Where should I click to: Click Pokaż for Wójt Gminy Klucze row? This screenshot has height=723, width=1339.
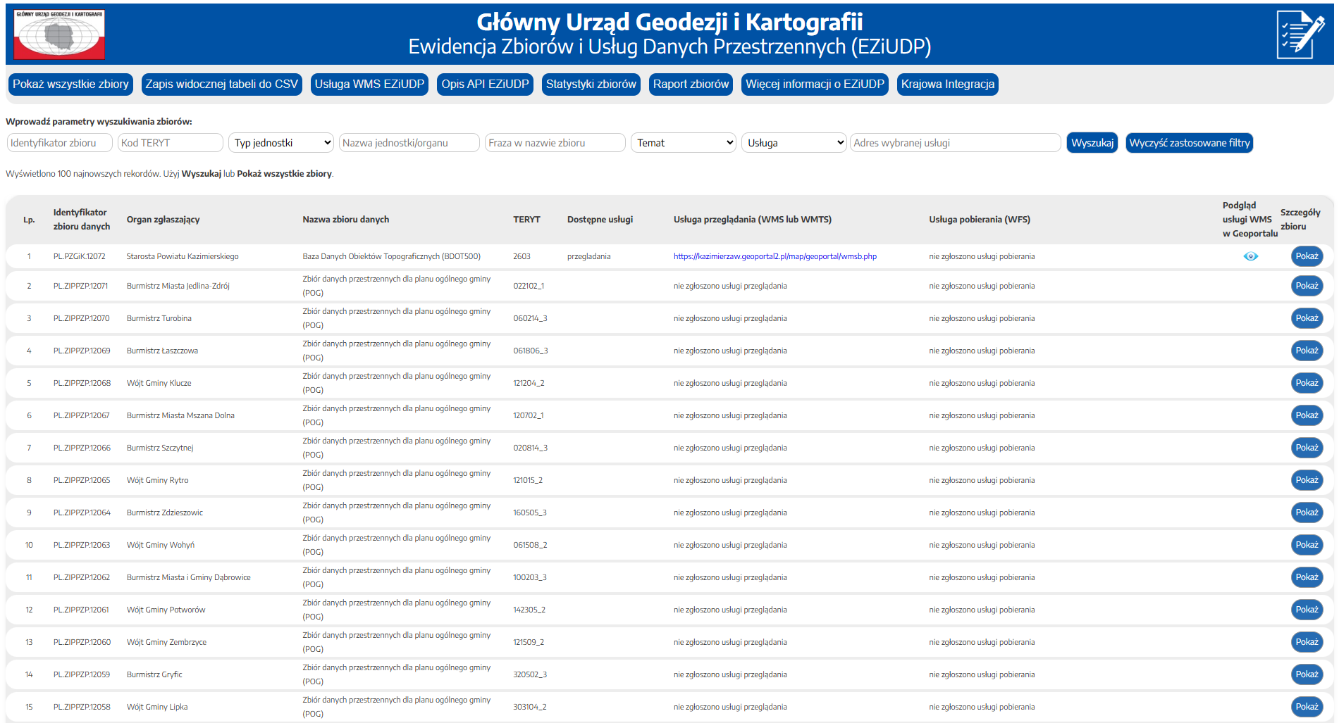(1307, 383)
